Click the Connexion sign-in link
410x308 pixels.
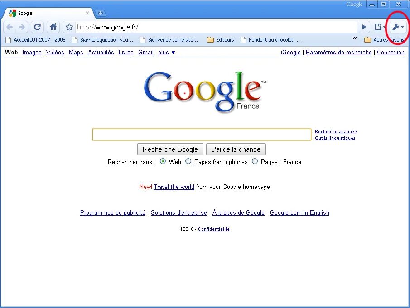(x=391, y=52)
